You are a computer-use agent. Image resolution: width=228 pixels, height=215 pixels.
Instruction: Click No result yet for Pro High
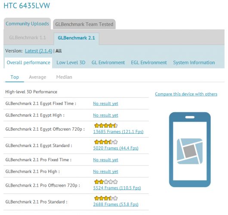pyautogui.click(x=105, y=172)
